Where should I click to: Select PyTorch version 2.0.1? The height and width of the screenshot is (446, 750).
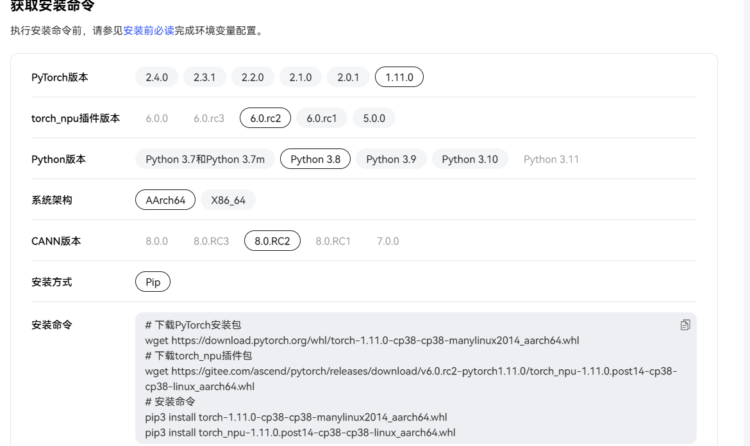[347, 76]
